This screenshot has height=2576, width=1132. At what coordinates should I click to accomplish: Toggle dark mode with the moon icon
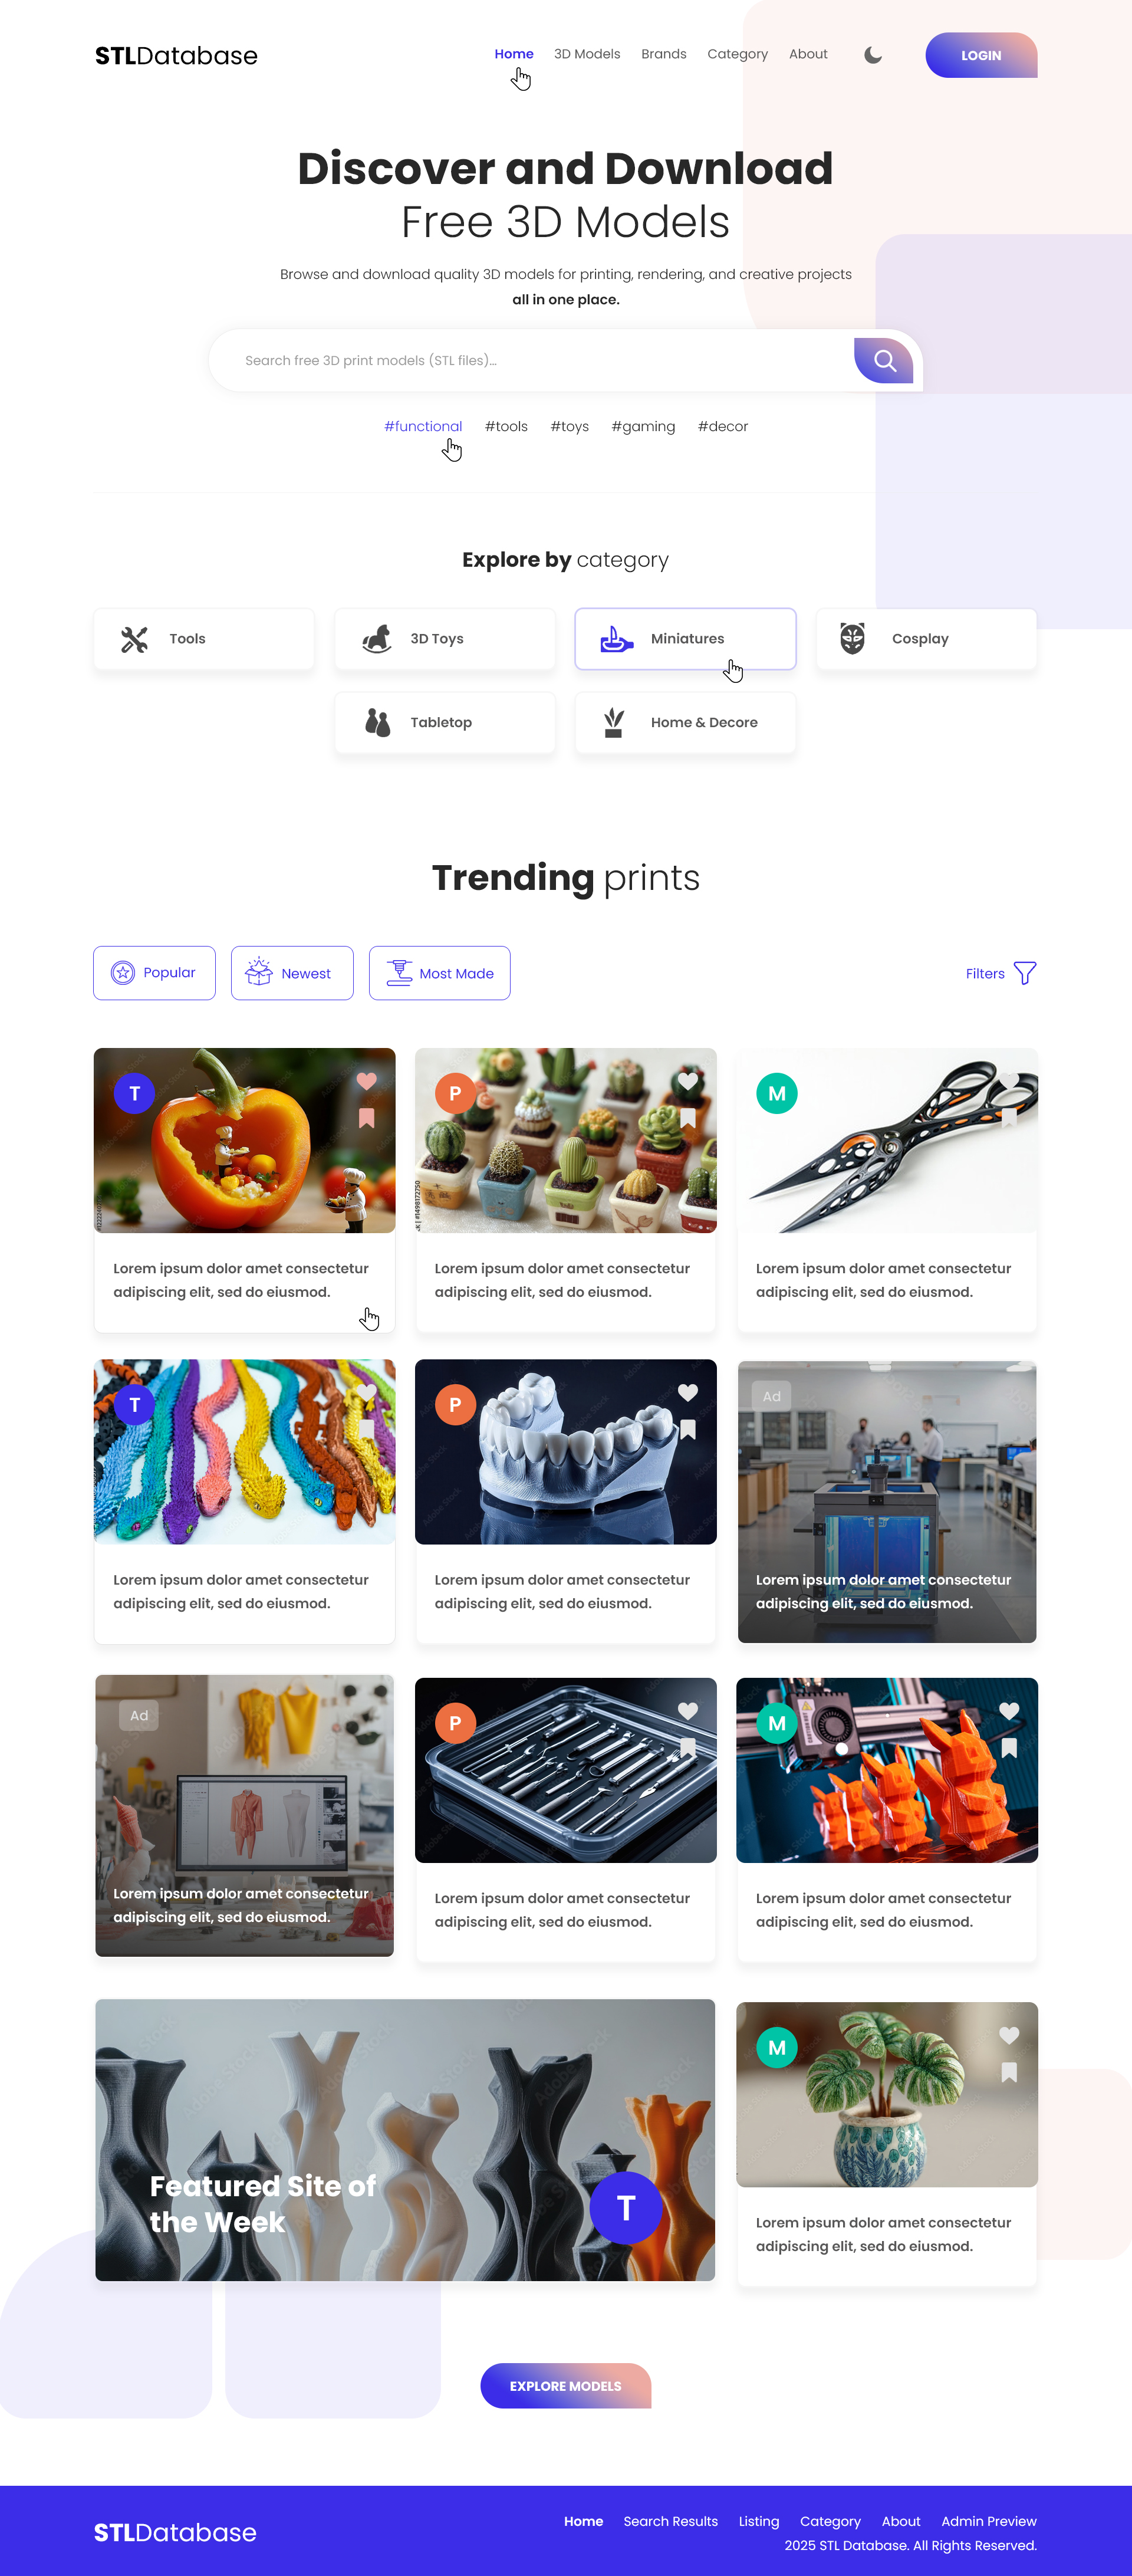[873, 55]
